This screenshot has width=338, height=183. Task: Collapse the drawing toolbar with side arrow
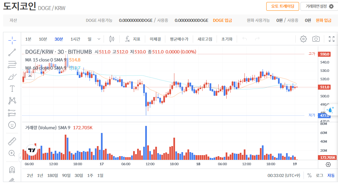coord(20,158)
